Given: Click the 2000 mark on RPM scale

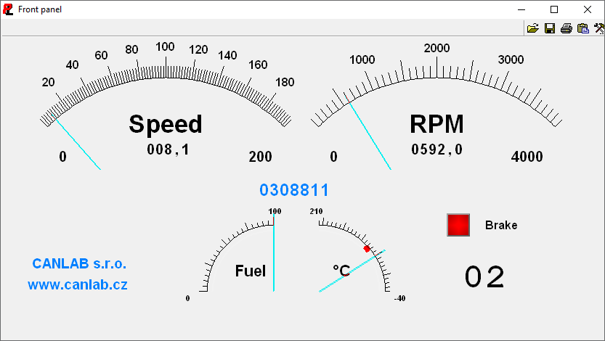Looking at the screenshot, I should pos(437,48).
